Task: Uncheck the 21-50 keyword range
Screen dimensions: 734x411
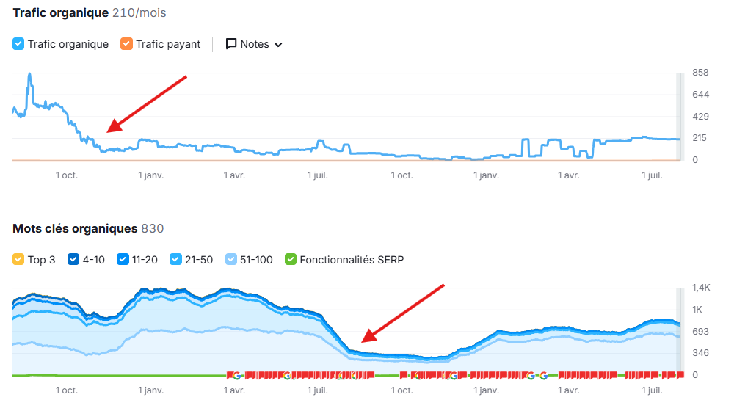Action: pyautogui.click(x=175, y=259)
